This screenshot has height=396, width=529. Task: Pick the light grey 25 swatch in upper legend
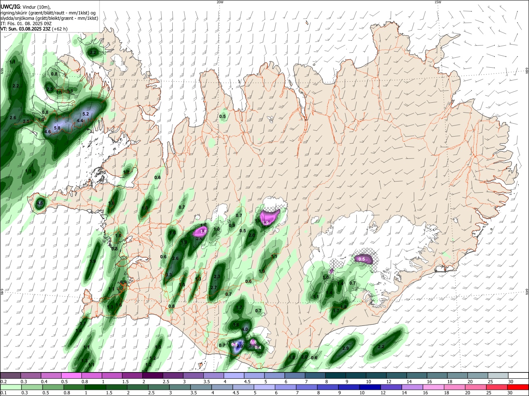click(498, 376)
